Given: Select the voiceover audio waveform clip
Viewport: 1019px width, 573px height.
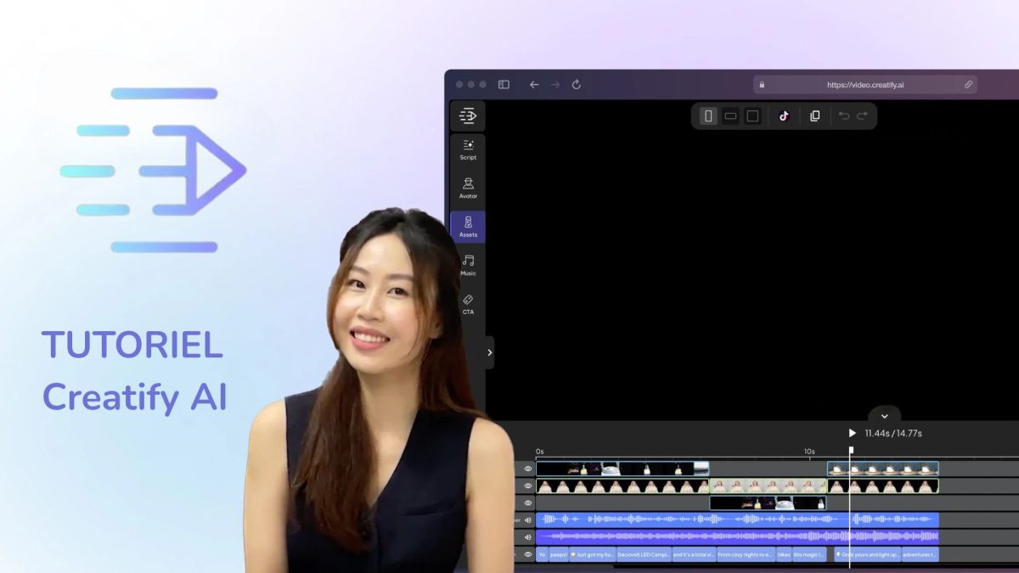Looking at the screenshot, I should (737, 520).
